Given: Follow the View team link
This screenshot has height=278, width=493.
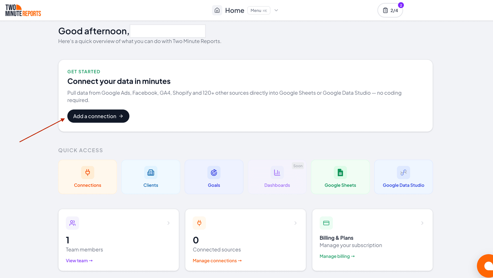Looking at the screenshot, I should click(x=79, y=261).
